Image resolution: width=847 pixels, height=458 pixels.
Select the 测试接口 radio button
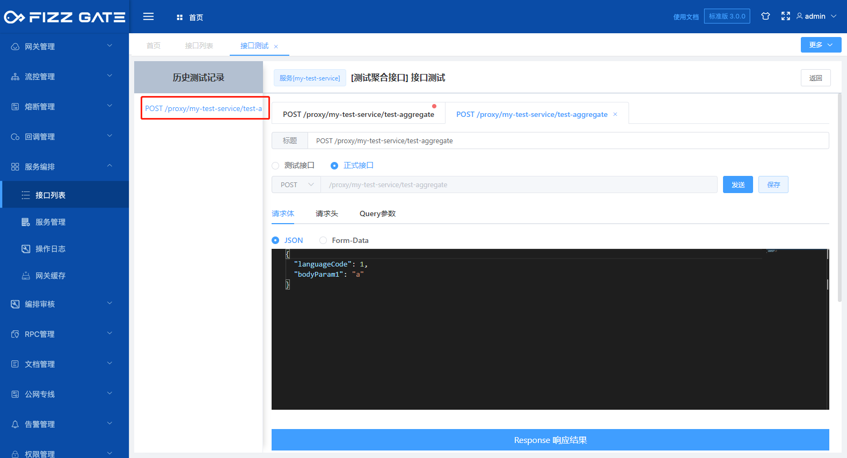(x=275, y=166)
